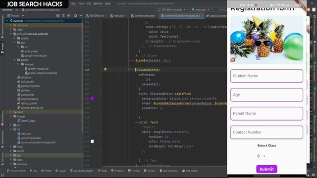Open the Services tool window
The image size is (317, 178).
click(x=150, y=171)
